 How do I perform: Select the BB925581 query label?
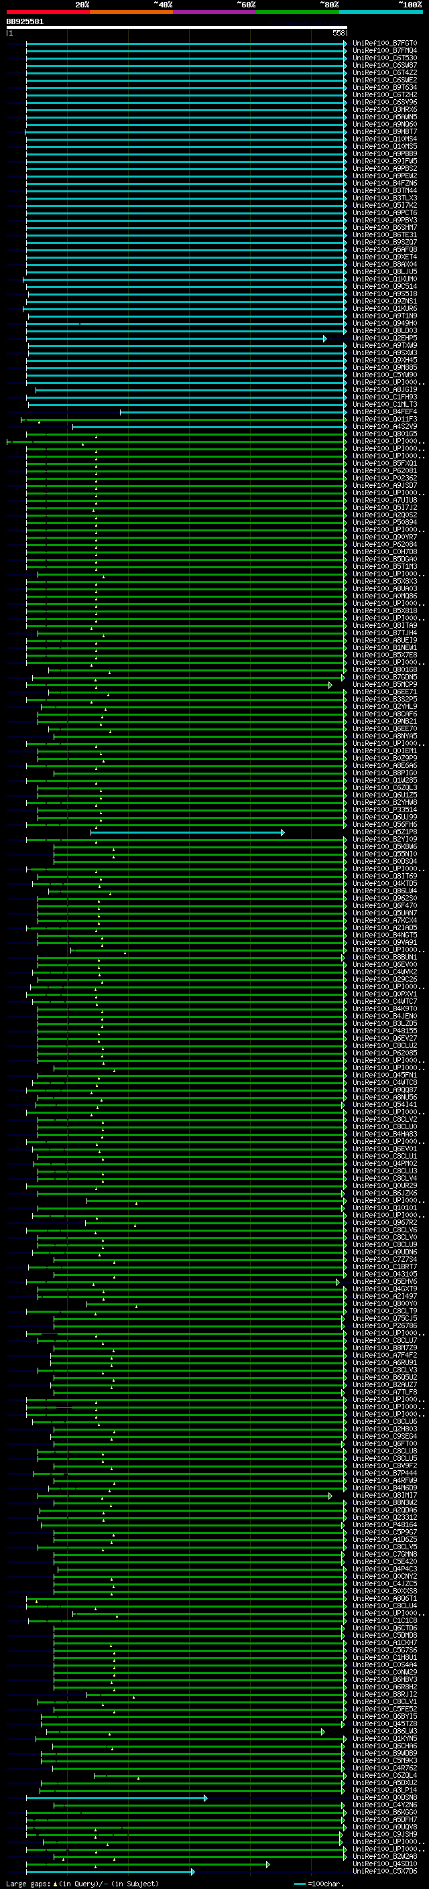click(25, 21)
